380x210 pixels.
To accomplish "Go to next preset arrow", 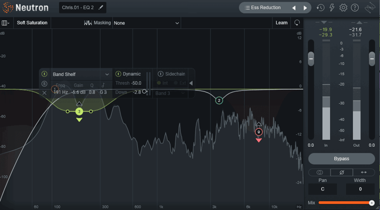I will (x=305, y=8).
